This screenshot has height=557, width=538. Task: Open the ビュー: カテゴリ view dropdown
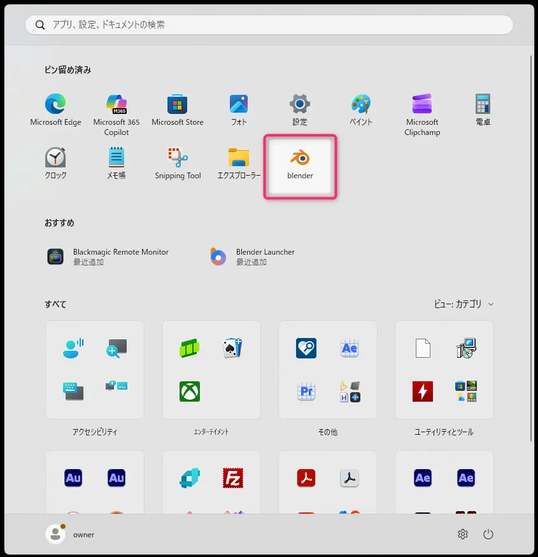click(x=464, y=304)
